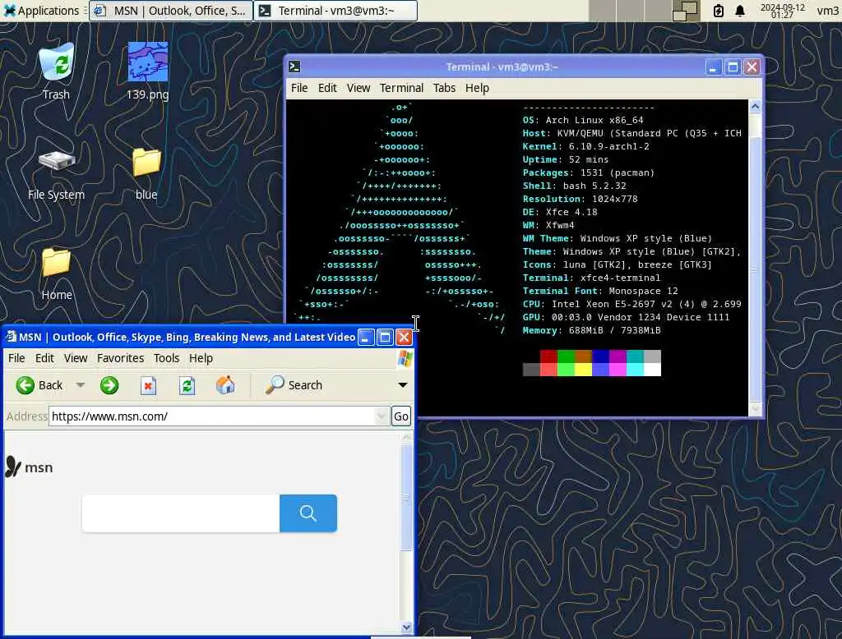Click the red color block in terminal
This screenshot has width=842, height=639.
pos(548,356)
